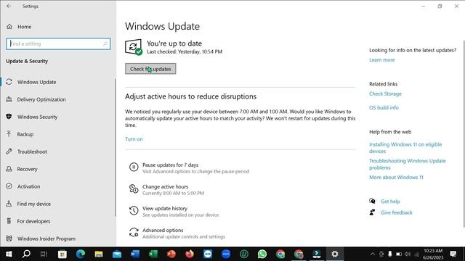The width and height of the screenshot is (465, 261).
Task: Go back using the Settings back arrow
Action: (9, 6)
